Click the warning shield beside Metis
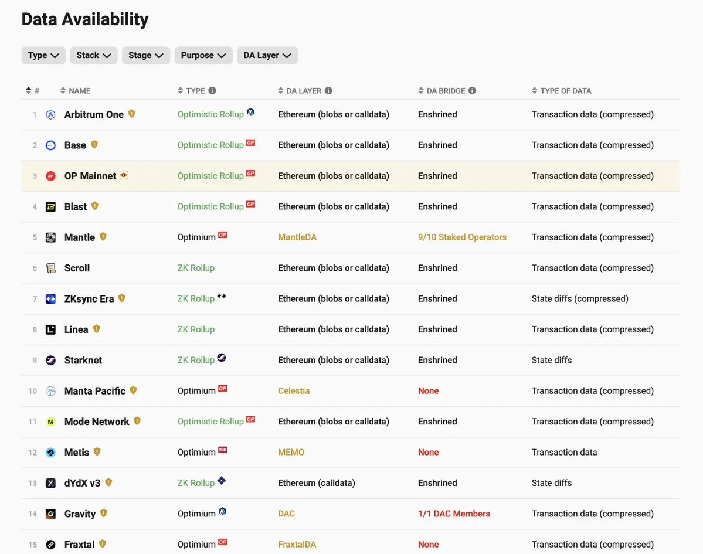This screenshot has height=554, width=703. (97, 451)
